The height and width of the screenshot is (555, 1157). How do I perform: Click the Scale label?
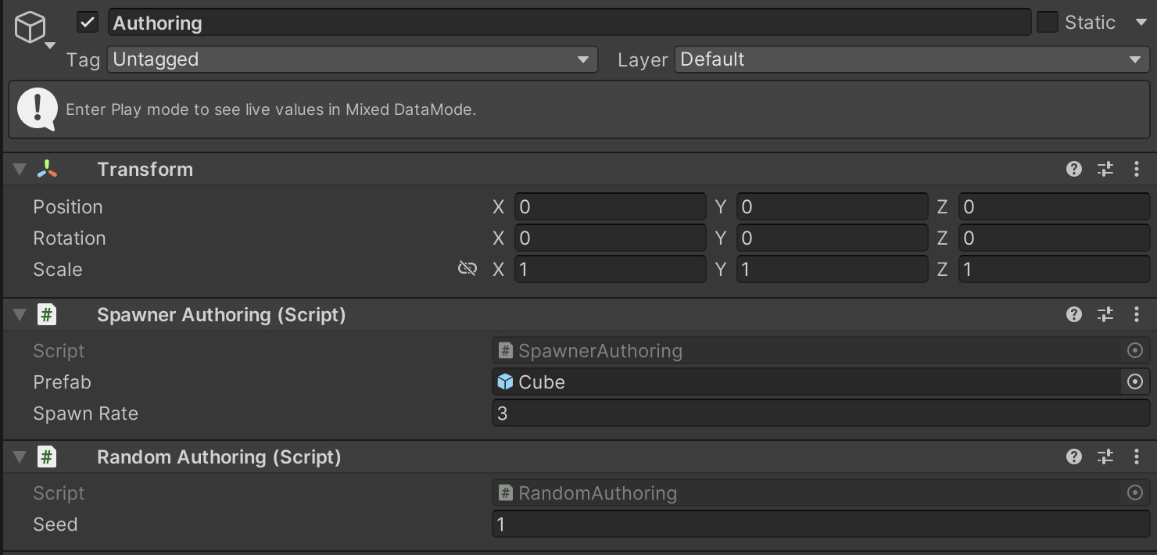58,270
